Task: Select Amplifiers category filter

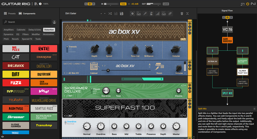Action: click(8, 30)
